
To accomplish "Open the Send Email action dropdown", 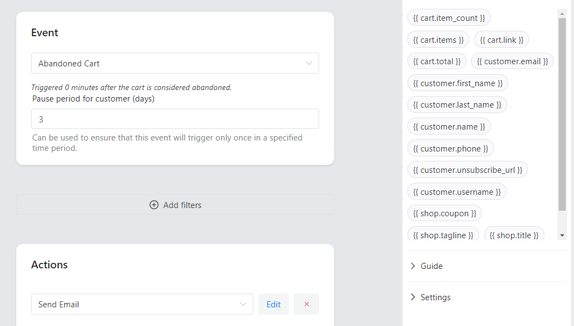I will (142, 304).
